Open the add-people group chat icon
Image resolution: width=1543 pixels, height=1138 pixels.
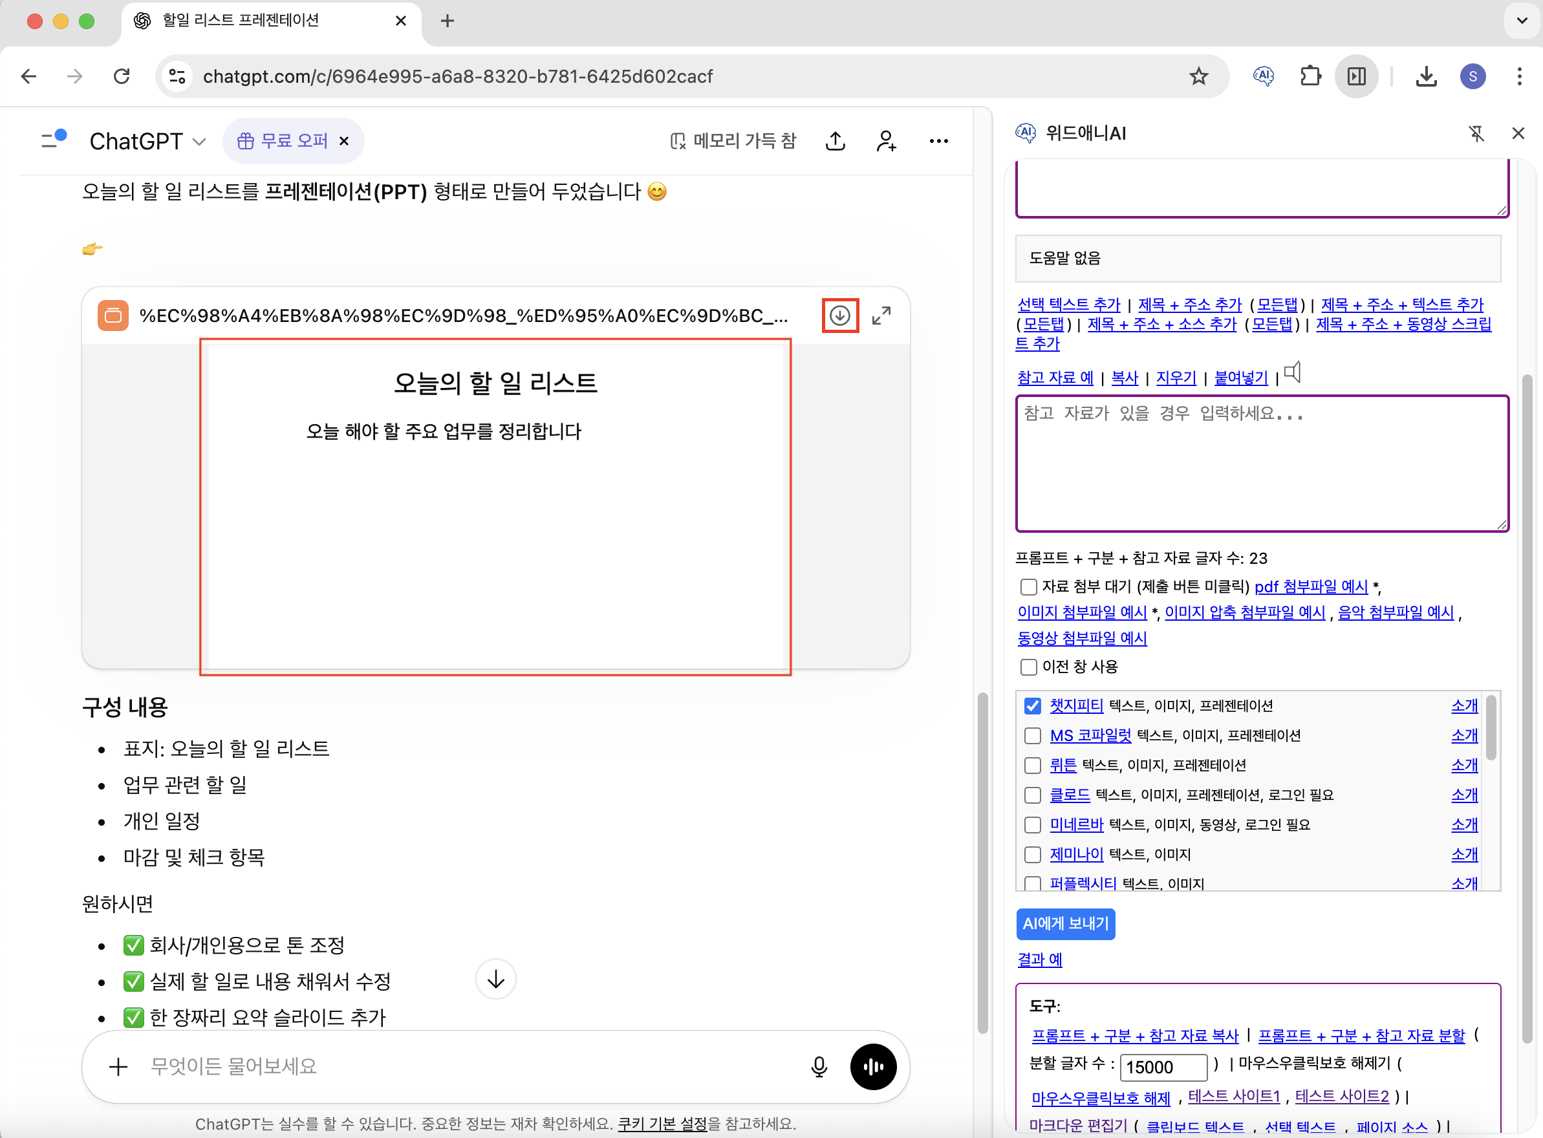click(886, 141)
